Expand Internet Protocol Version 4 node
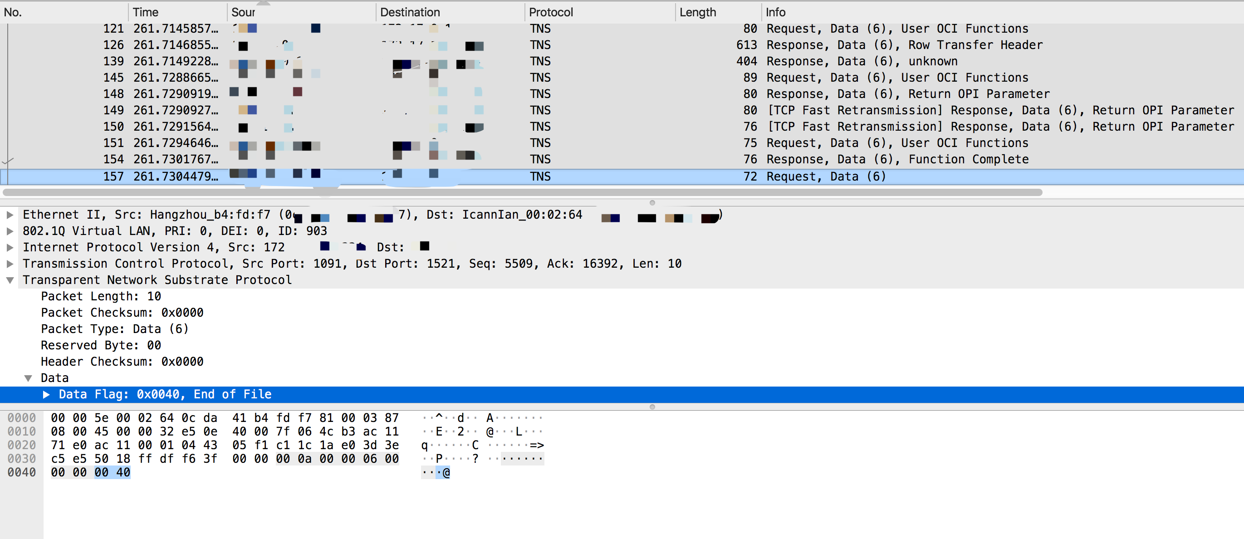 10,248
